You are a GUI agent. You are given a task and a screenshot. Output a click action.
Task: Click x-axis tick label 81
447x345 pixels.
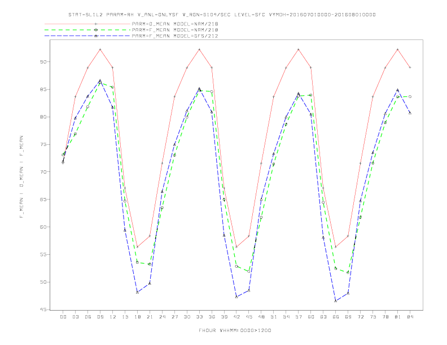click(398, 317)
